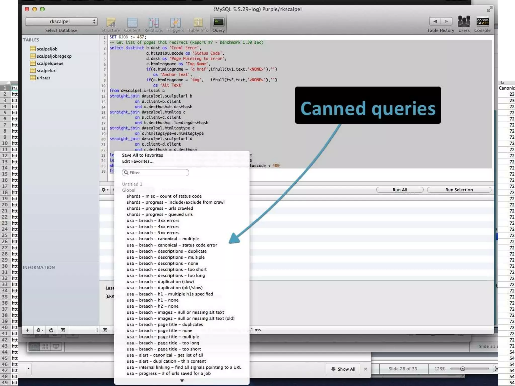
Task: Open the query gear actions dropdown
Action: pyautogui.click(x=105, y=190)
